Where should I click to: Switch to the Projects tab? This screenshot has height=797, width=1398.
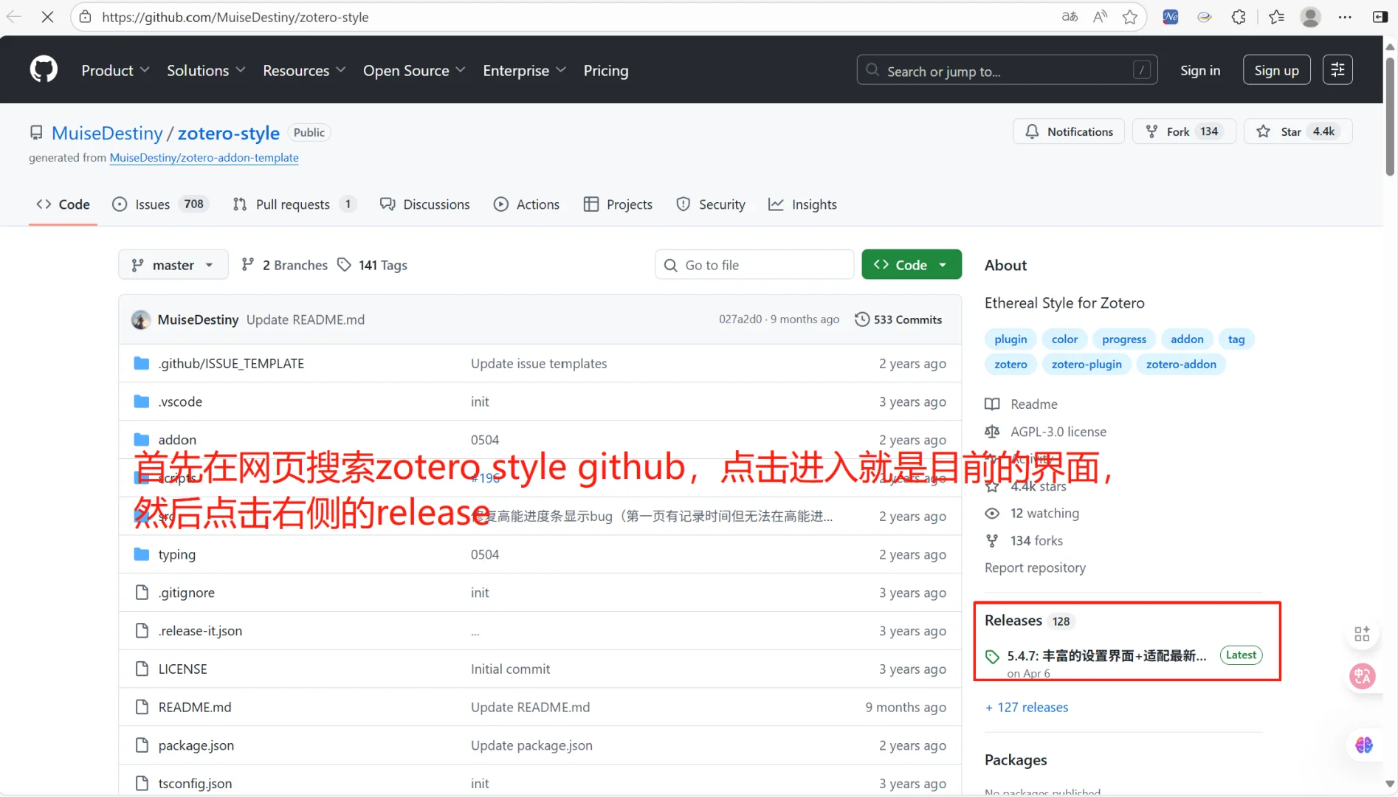point(618,204)
